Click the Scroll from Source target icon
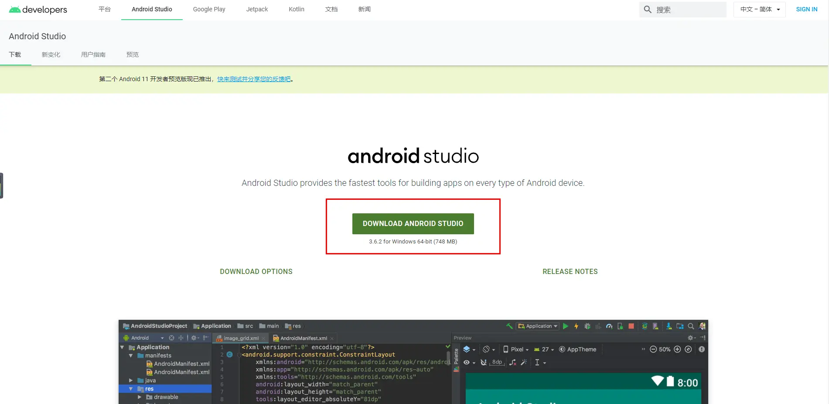The width and height of the screenshot is (829, 404). 171,338
